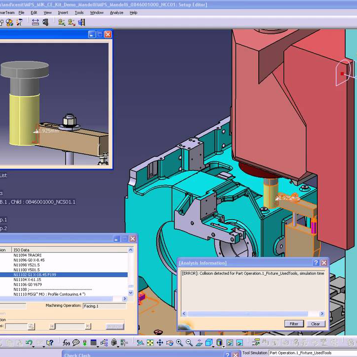
Task: Click the Analysis Information horizontal scrollbar
Action: (252, 314)
